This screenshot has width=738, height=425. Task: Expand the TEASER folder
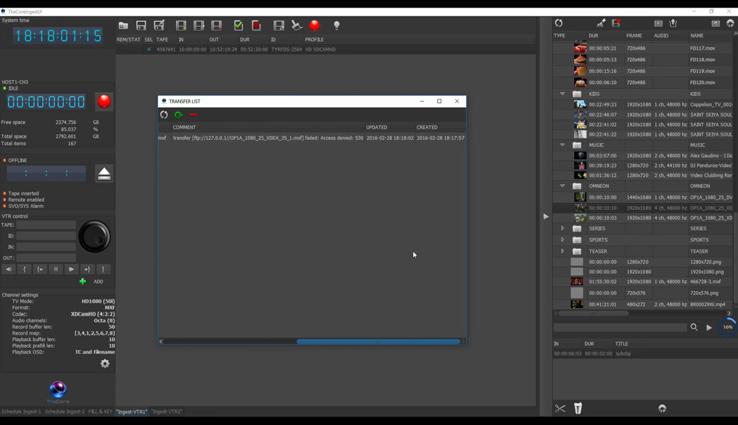point(562,251)
